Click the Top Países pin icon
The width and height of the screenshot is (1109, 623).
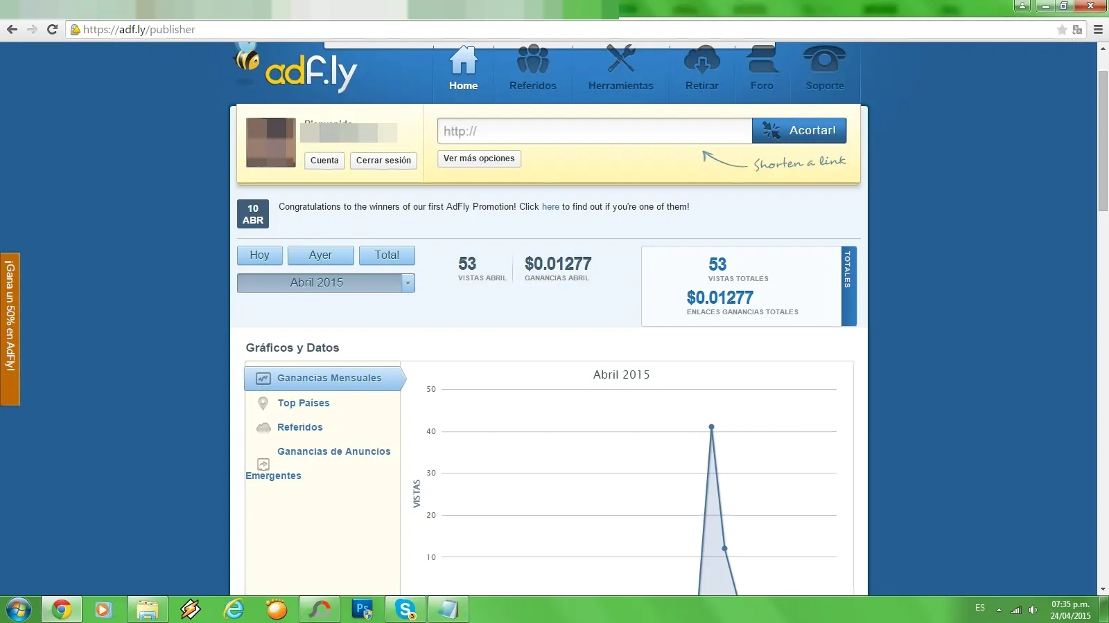tap(263, 403)
